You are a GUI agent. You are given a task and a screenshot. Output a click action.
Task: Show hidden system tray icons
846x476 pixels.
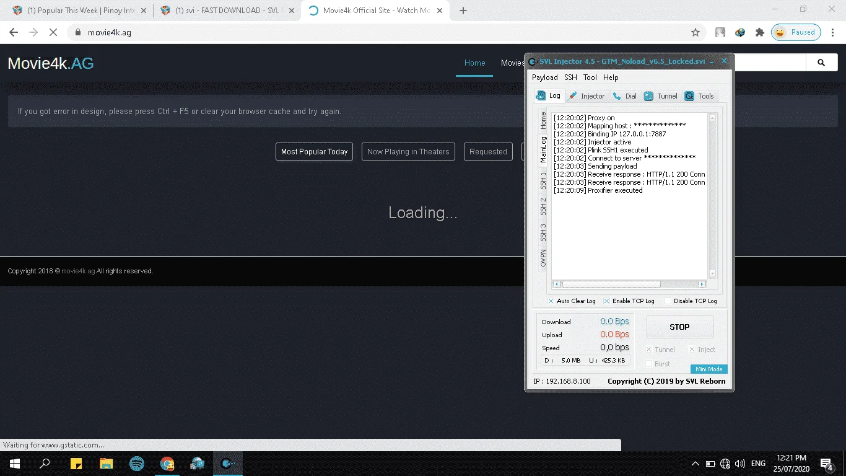coord(695,464)
